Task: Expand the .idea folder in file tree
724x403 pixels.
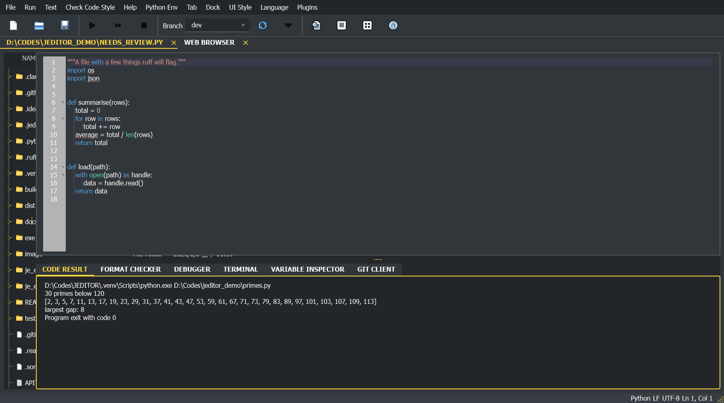Action: [x=9, y=109]
